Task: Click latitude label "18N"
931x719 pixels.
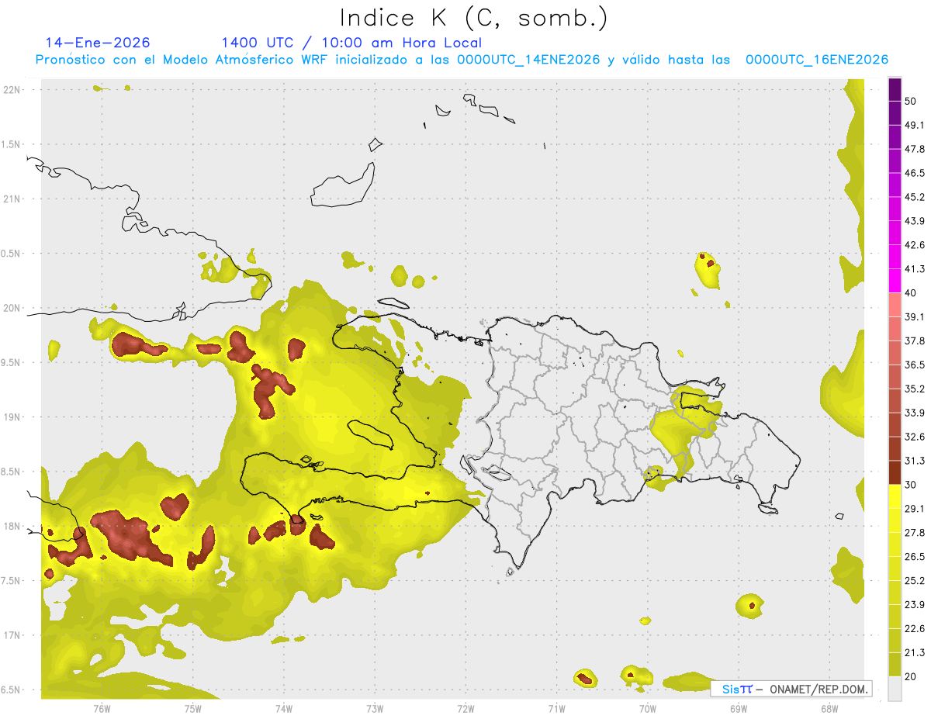Action: 12,527
